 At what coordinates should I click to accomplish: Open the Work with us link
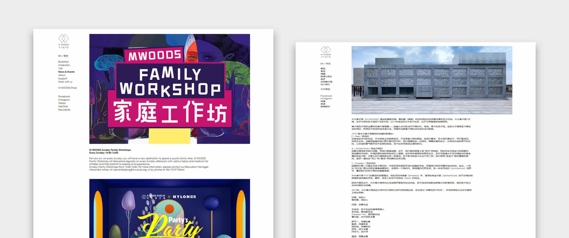[65, 82]
